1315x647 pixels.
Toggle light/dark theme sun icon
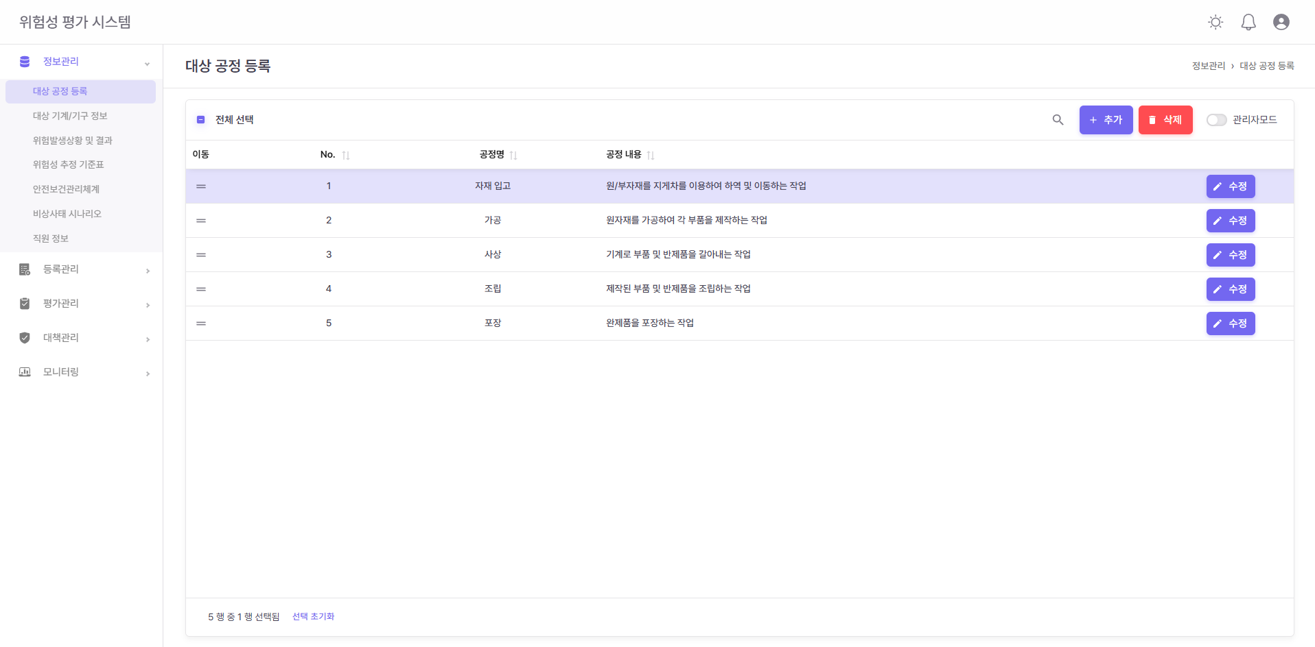pyautogui.click(x=1215, y=22)
